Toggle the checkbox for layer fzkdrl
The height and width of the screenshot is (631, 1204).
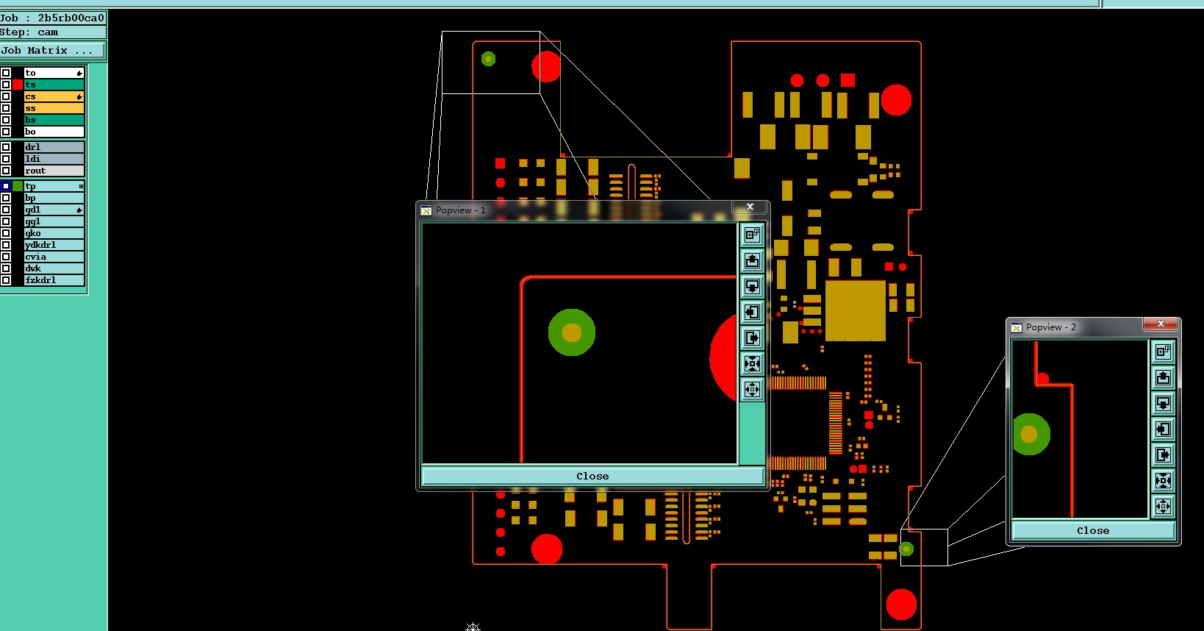(x=6, y=280)
